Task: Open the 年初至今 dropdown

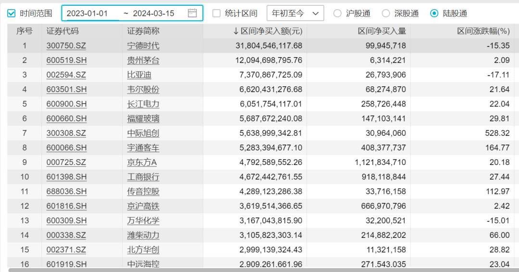Action: coord(295,13)
